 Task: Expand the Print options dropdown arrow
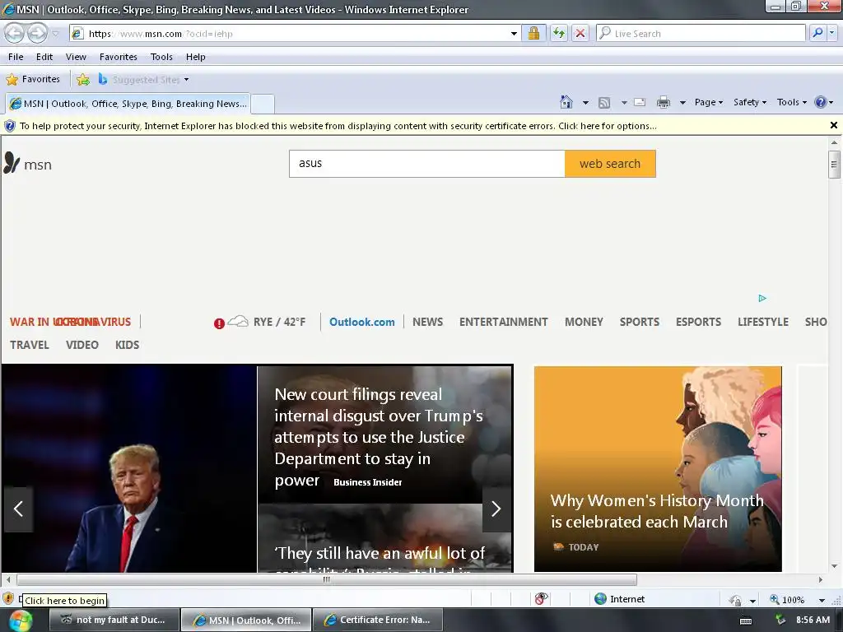[x=682, y=103]
